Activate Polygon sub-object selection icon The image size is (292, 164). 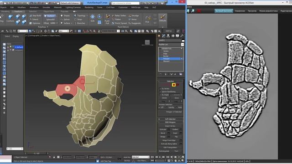[x=174, y=85]
